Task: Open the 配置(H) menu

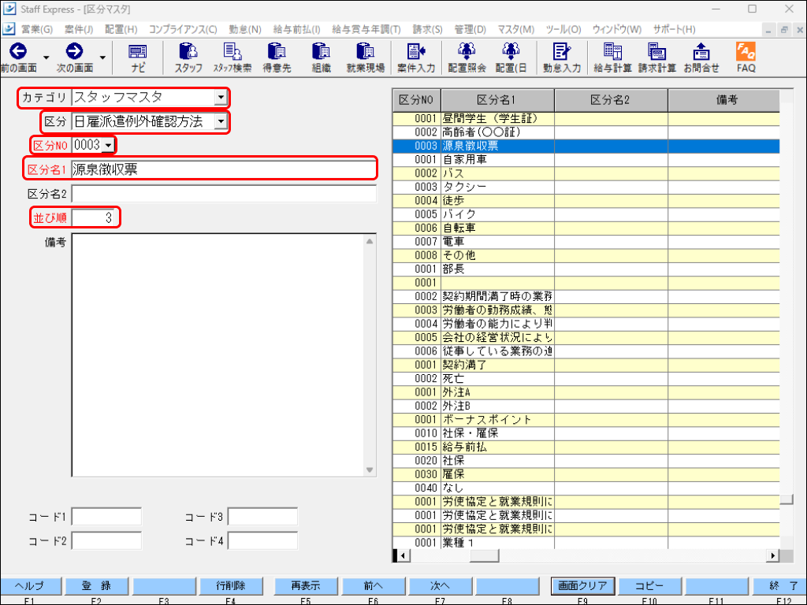Action: click(121, 29)
